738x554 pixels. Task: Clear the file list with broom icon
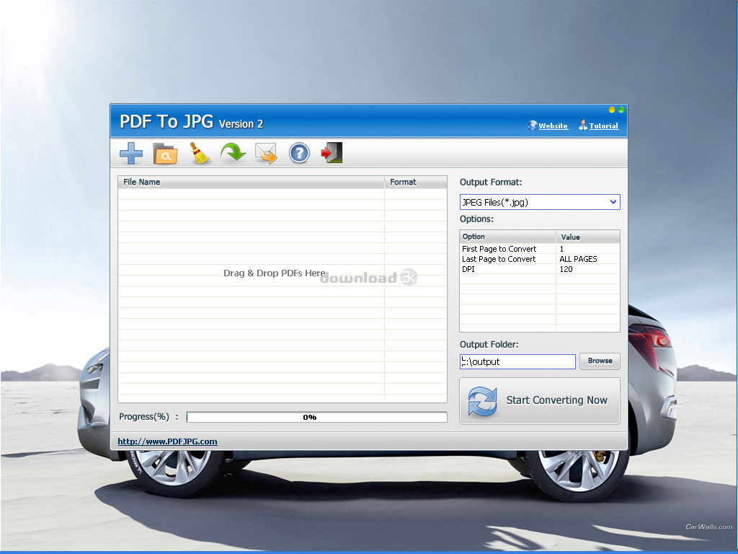200,153
